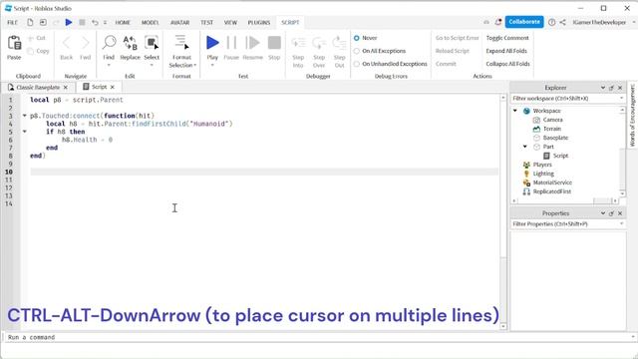This screenshot has height=359, width=638.
Task: Click the quick access blue play icon
Action: [x=69, y=22]
